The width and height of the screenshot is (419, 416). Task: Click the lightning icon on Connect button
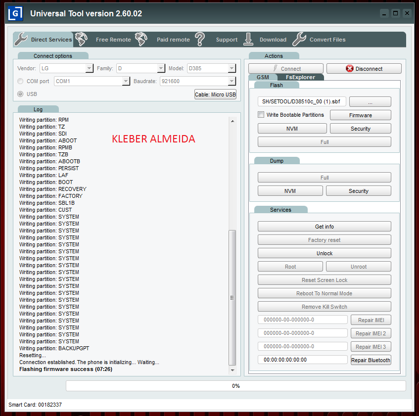275,68
